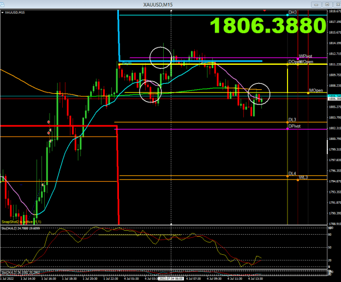Click the red chart-shift triangle at the chart top

265,10
